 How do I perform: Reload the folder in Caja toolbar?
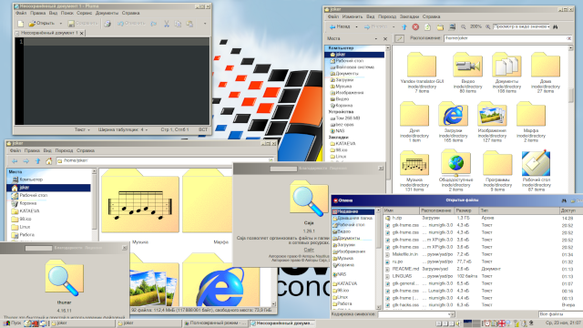[427, 26]
